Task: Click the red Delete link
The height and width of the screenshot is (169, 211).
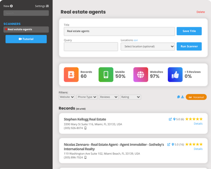Action: pos(201,12)
